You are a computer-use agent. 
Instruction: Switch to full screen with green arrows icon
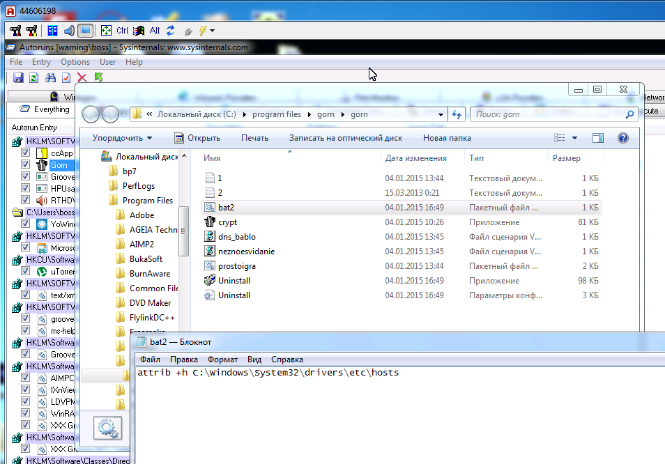click(x=106, y=31)
